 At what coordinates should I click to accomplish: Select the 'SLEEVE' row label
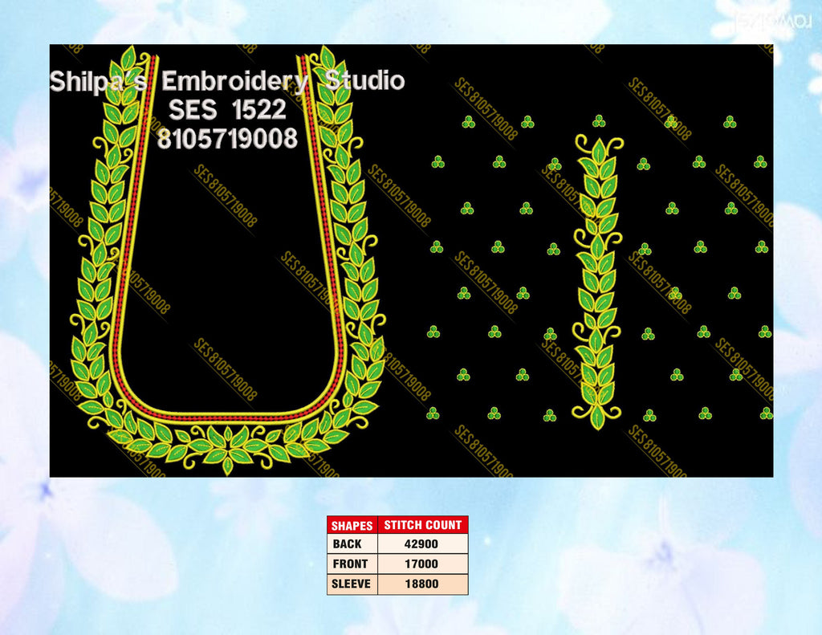pyautogui.click(x=352, y=584)
